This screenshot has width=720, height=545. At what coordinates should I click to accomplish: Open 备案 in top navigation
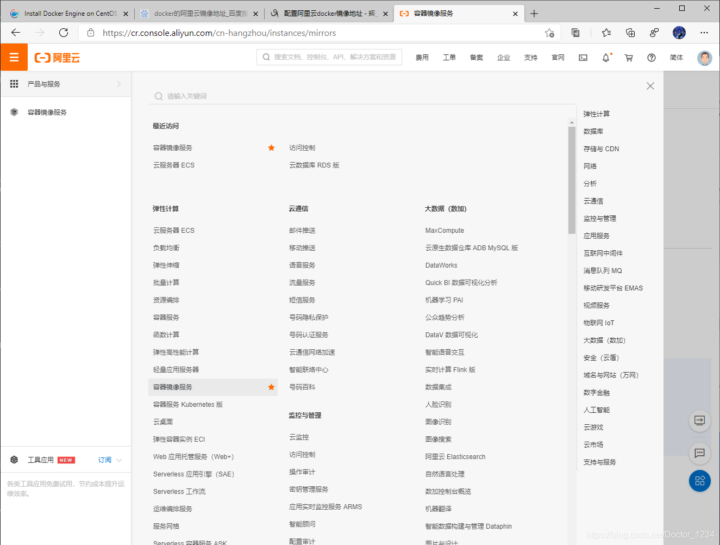pyautogui.click(x=477, y=58)
